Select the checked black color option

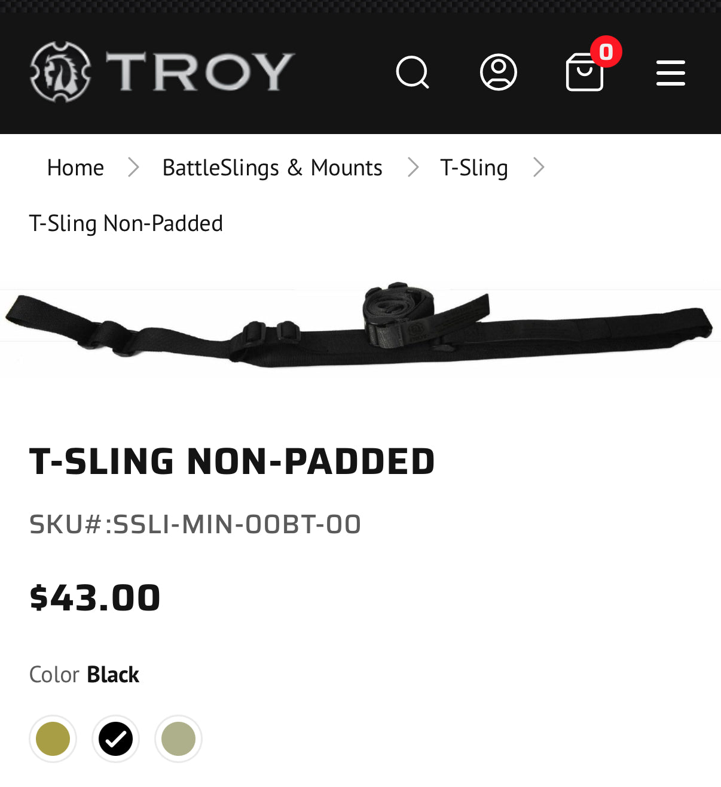click(115, 739)
